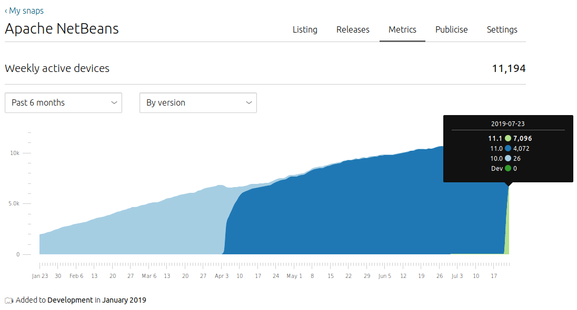This screenshot has width=577, height=310.
Task: Click the Weekly active devices heading
Action: (x=57, y=68)
